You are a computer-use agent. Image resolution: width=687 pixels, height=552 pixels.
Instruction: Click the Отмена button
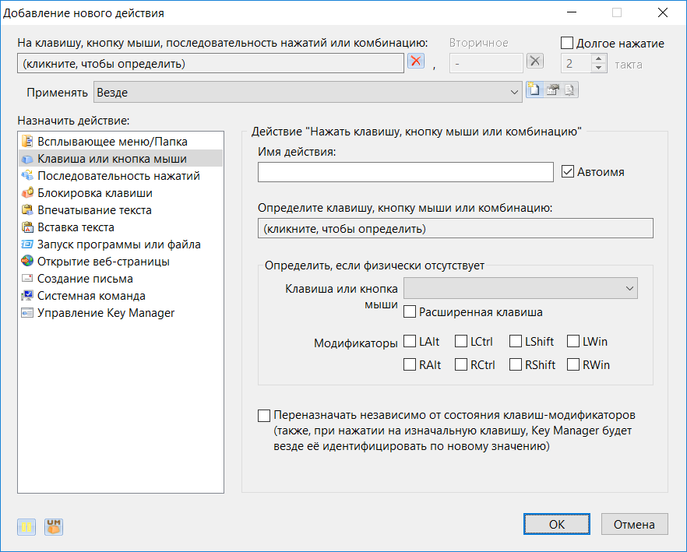click(x=634, y=524)
